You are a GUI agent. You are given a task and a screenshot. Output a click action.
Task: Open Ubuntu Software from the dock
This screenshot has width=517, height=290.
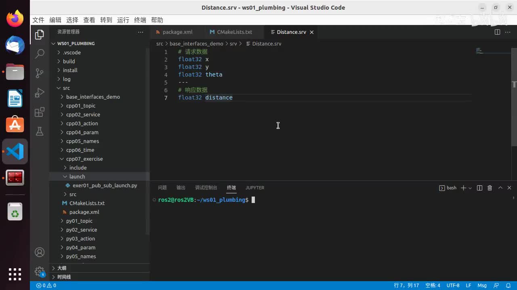[15, 125]
